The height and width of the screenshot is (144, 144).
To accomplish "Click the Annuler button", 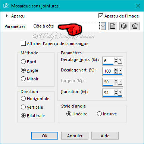I will point(75,136).
